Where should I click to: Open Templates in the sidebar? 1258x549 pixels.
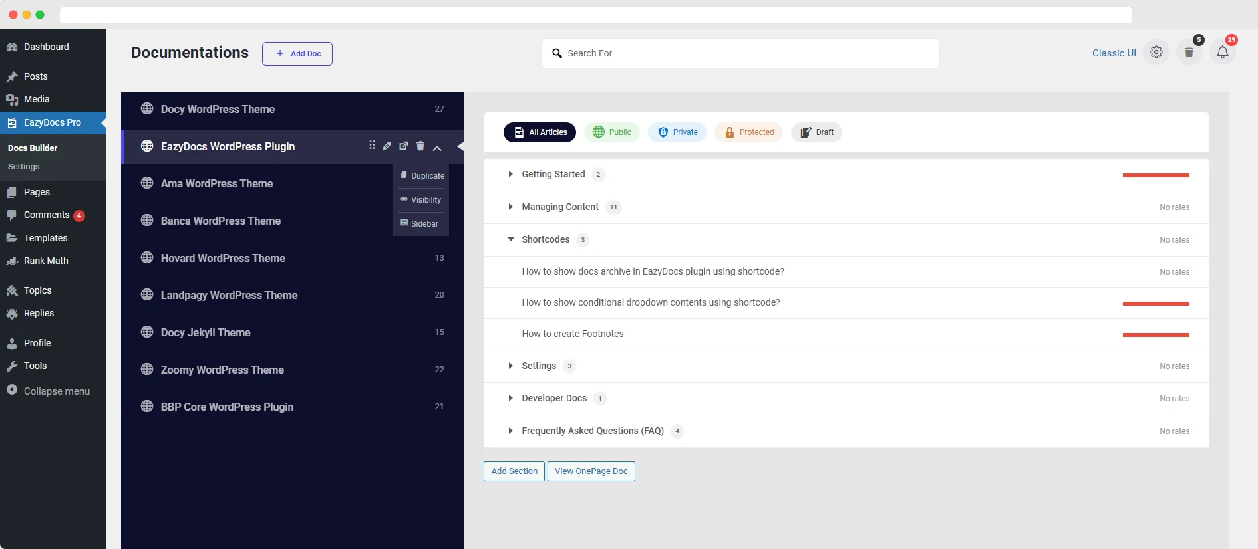(53, 238)
